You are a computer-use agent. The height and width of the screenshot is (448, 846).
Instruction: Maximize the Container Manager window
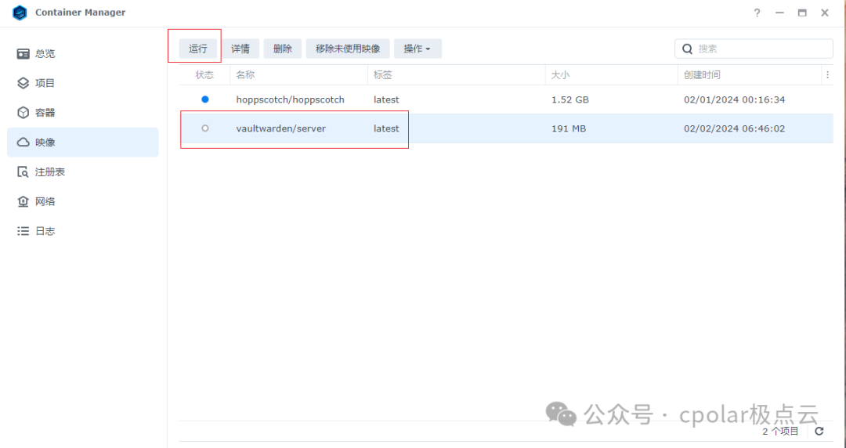(x=802, y=13)
